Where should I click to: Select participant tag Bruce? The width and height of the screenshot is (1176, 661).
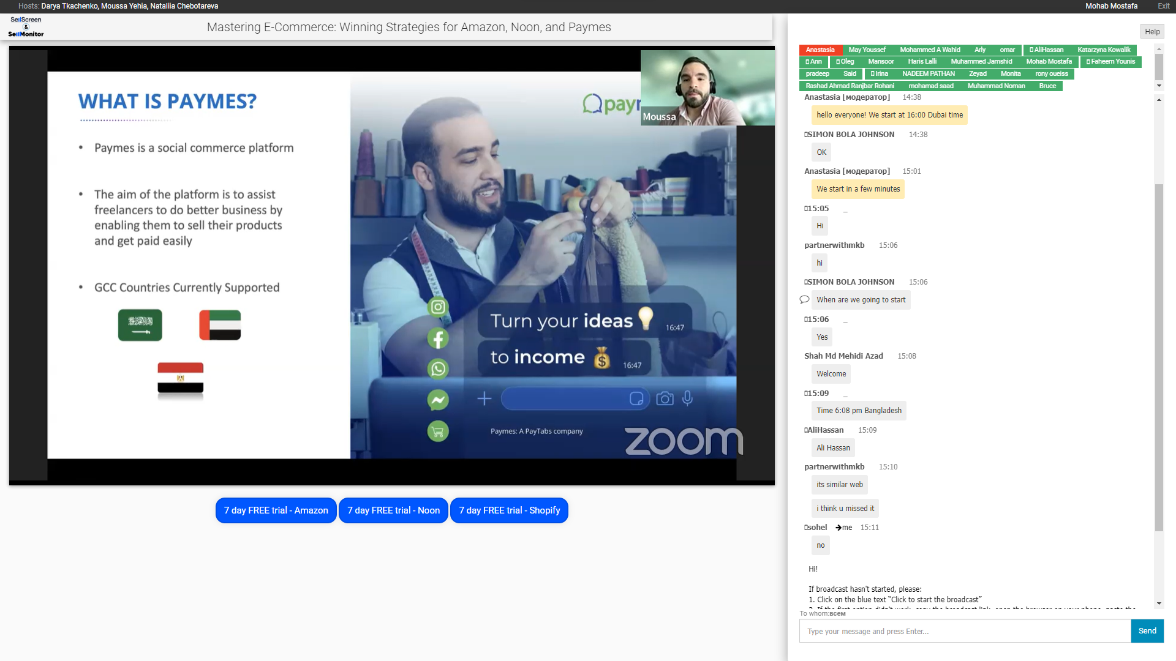(x=1047, y=86)
